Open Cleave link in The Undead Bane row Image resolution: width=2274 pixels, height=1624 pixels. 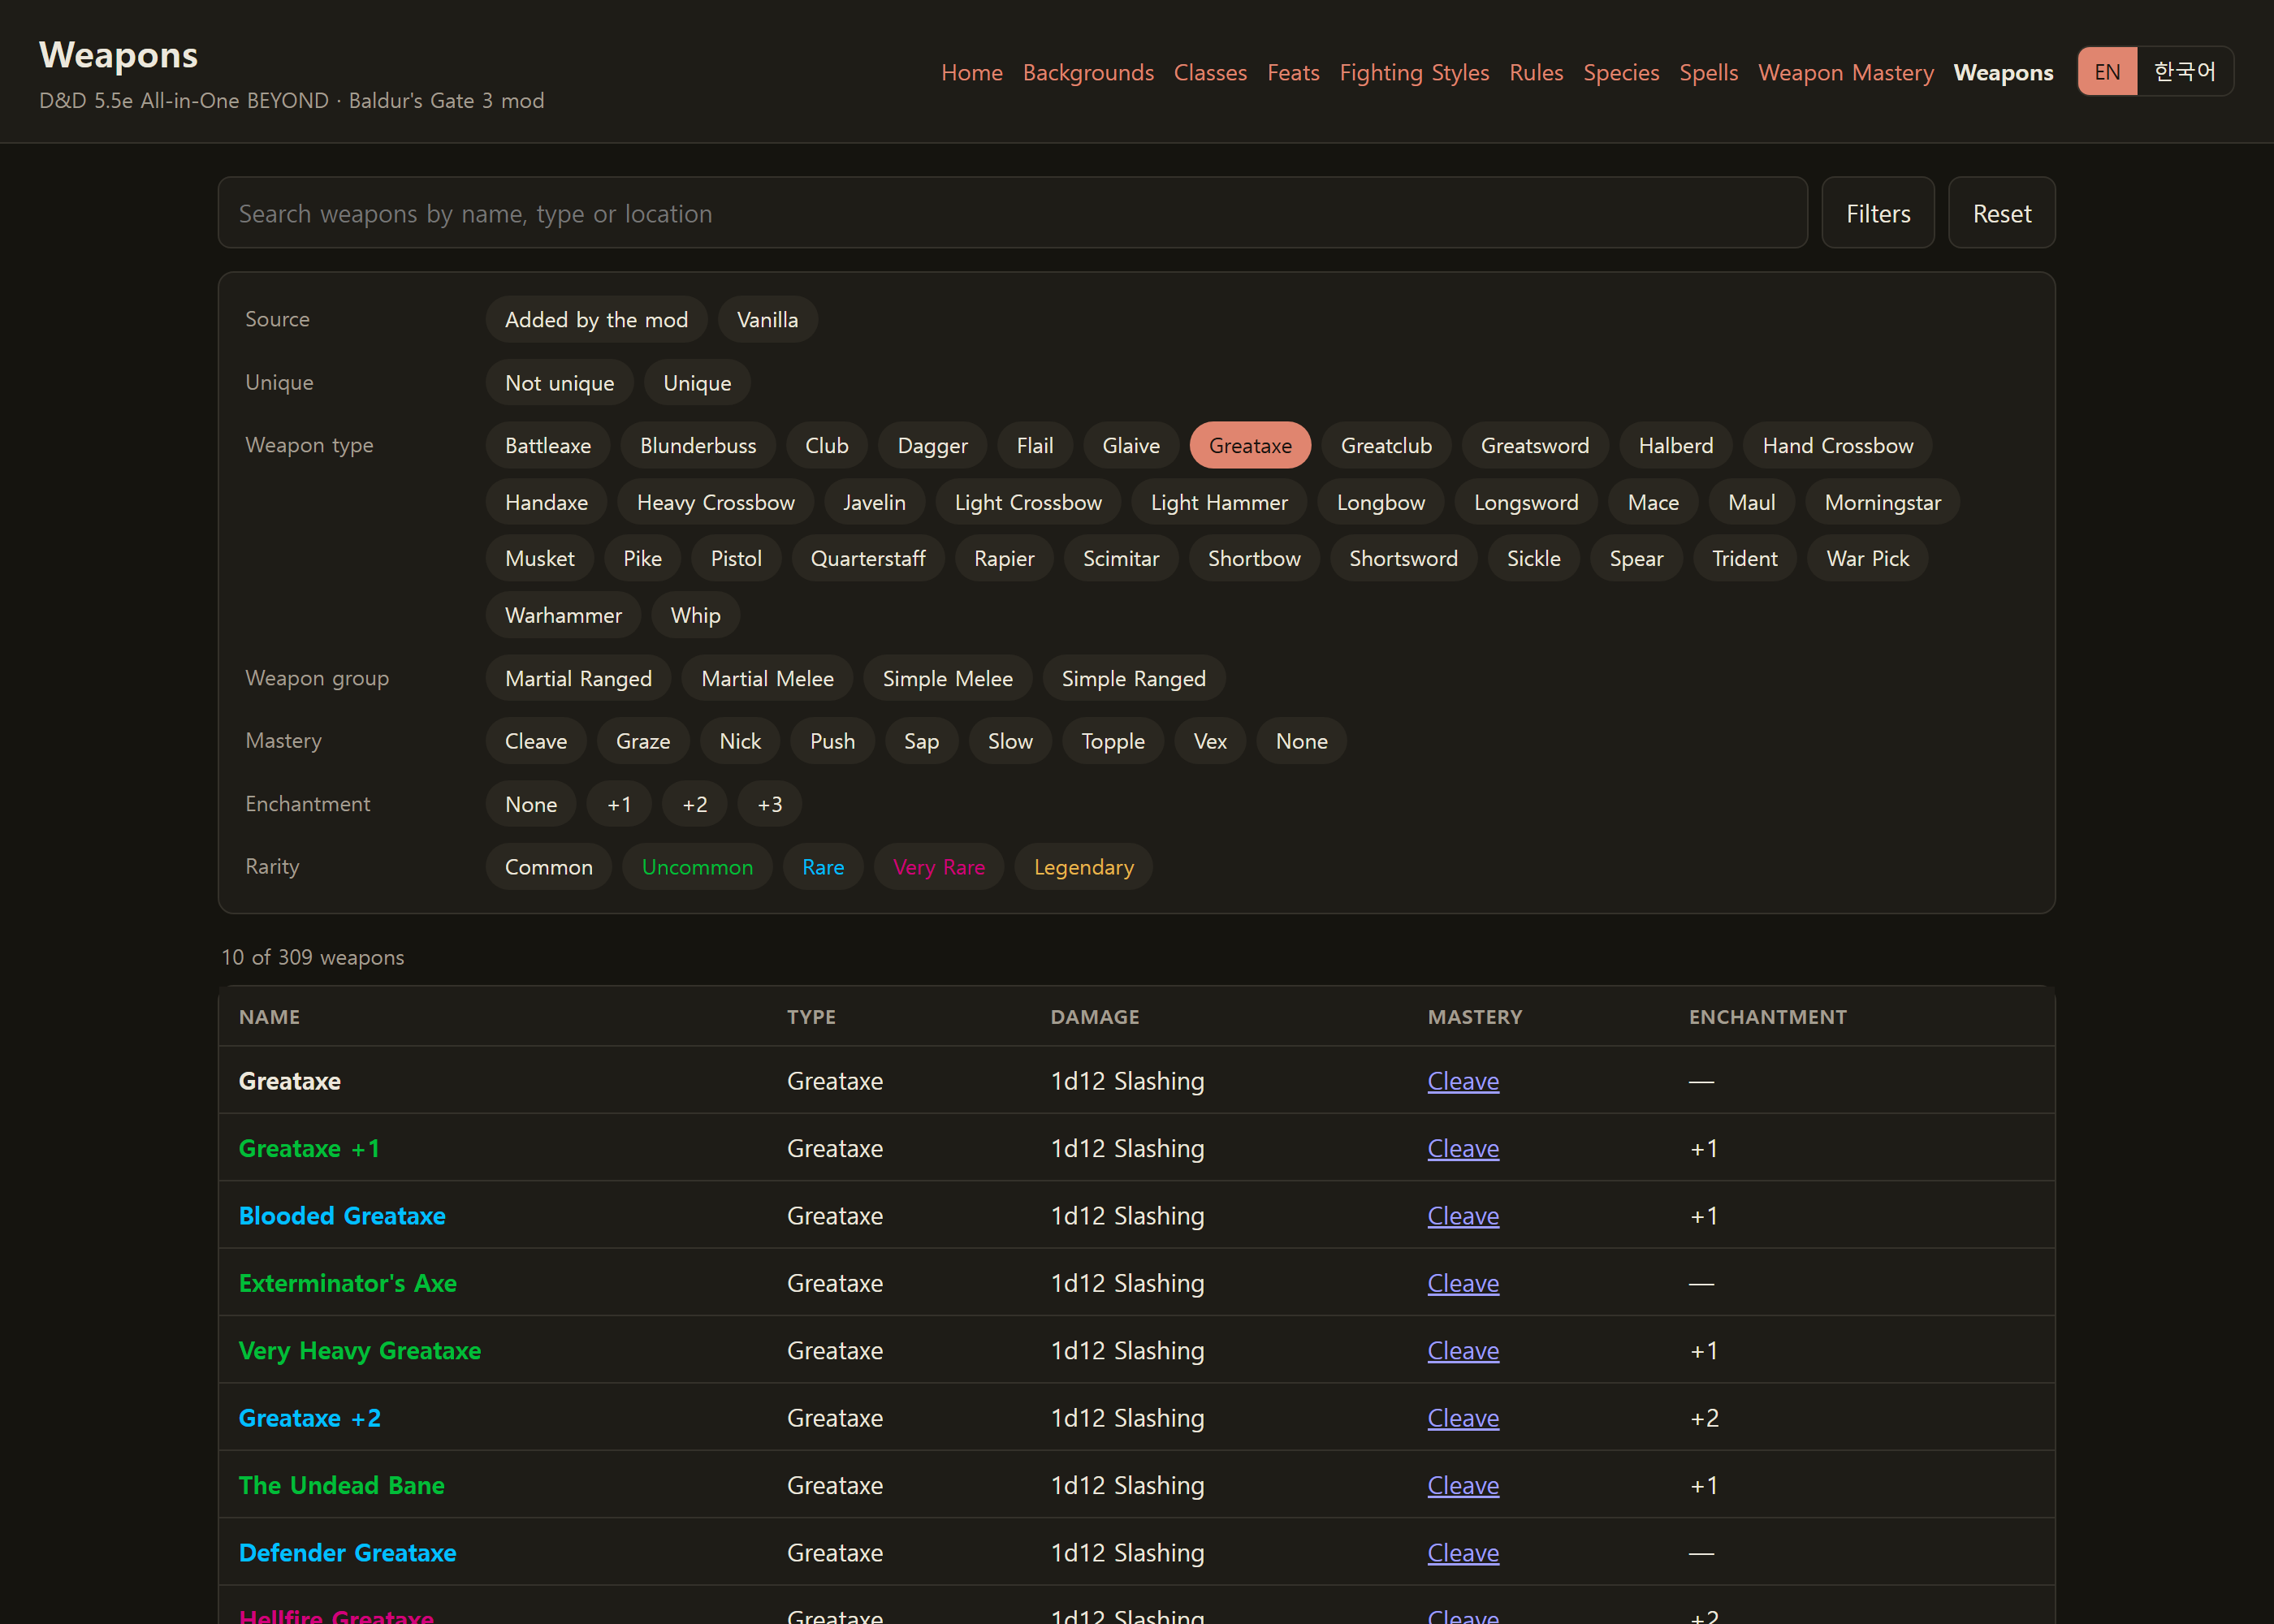(1462, 1485)
